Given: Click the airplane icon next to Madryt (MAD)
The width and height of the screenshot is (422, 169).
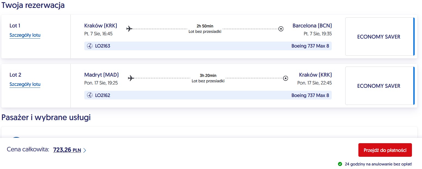Looking at the screenshot, I should (x=131, y=78).
